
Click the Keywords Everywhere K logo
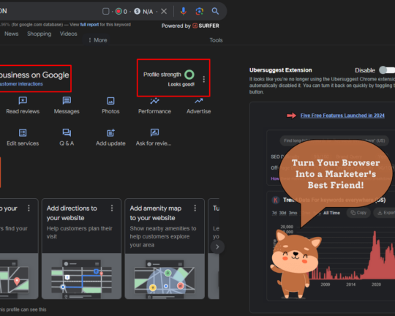tap(275, 200)
